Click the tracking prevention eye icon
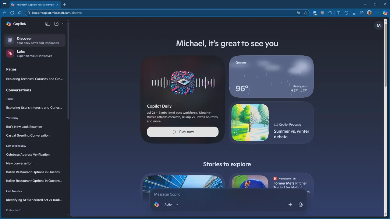This screenshot has height=219, width=390. [299, 13]
